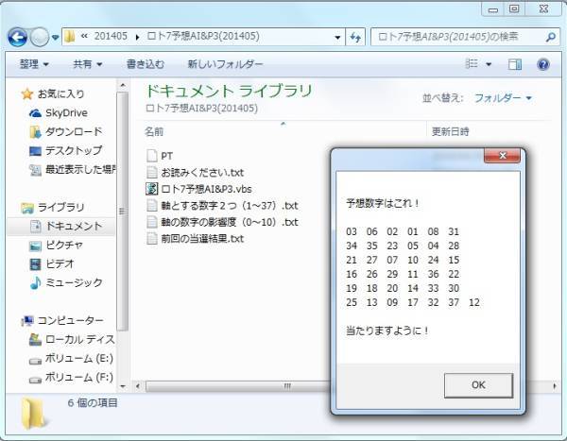This screenshot has height=441, width=567.
Task: Click 書き込む in the toolbar
Action: [146, 64]
